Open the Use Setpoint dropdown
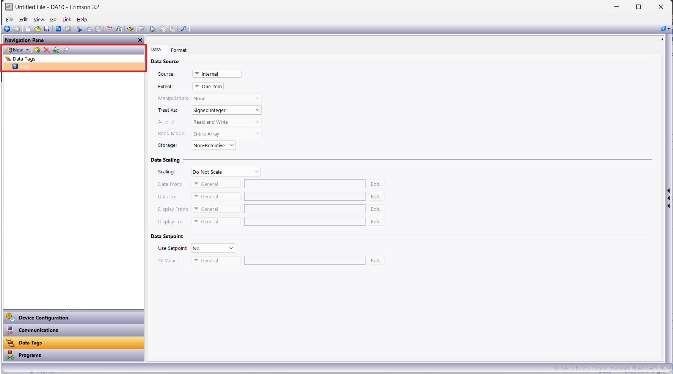 pos(213,248)
